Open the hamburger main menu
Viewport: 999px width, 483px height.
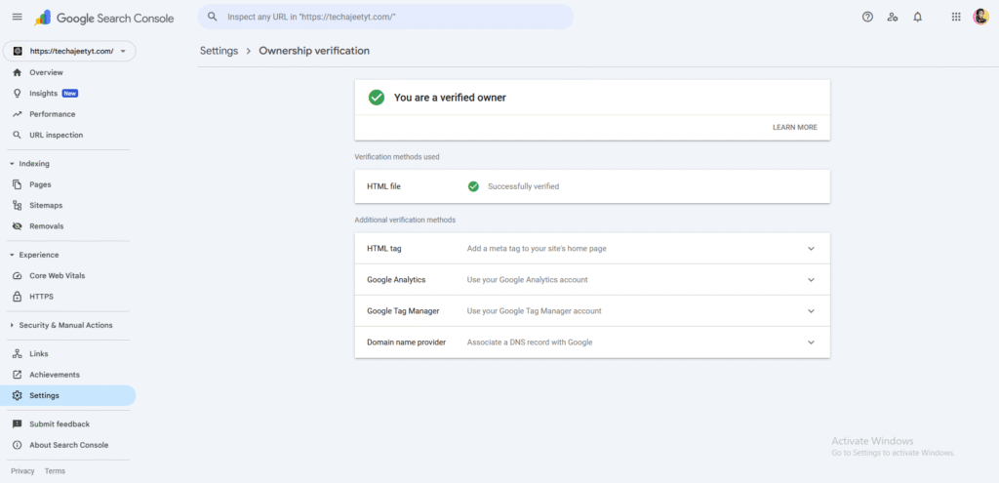[x=17, y=18]
